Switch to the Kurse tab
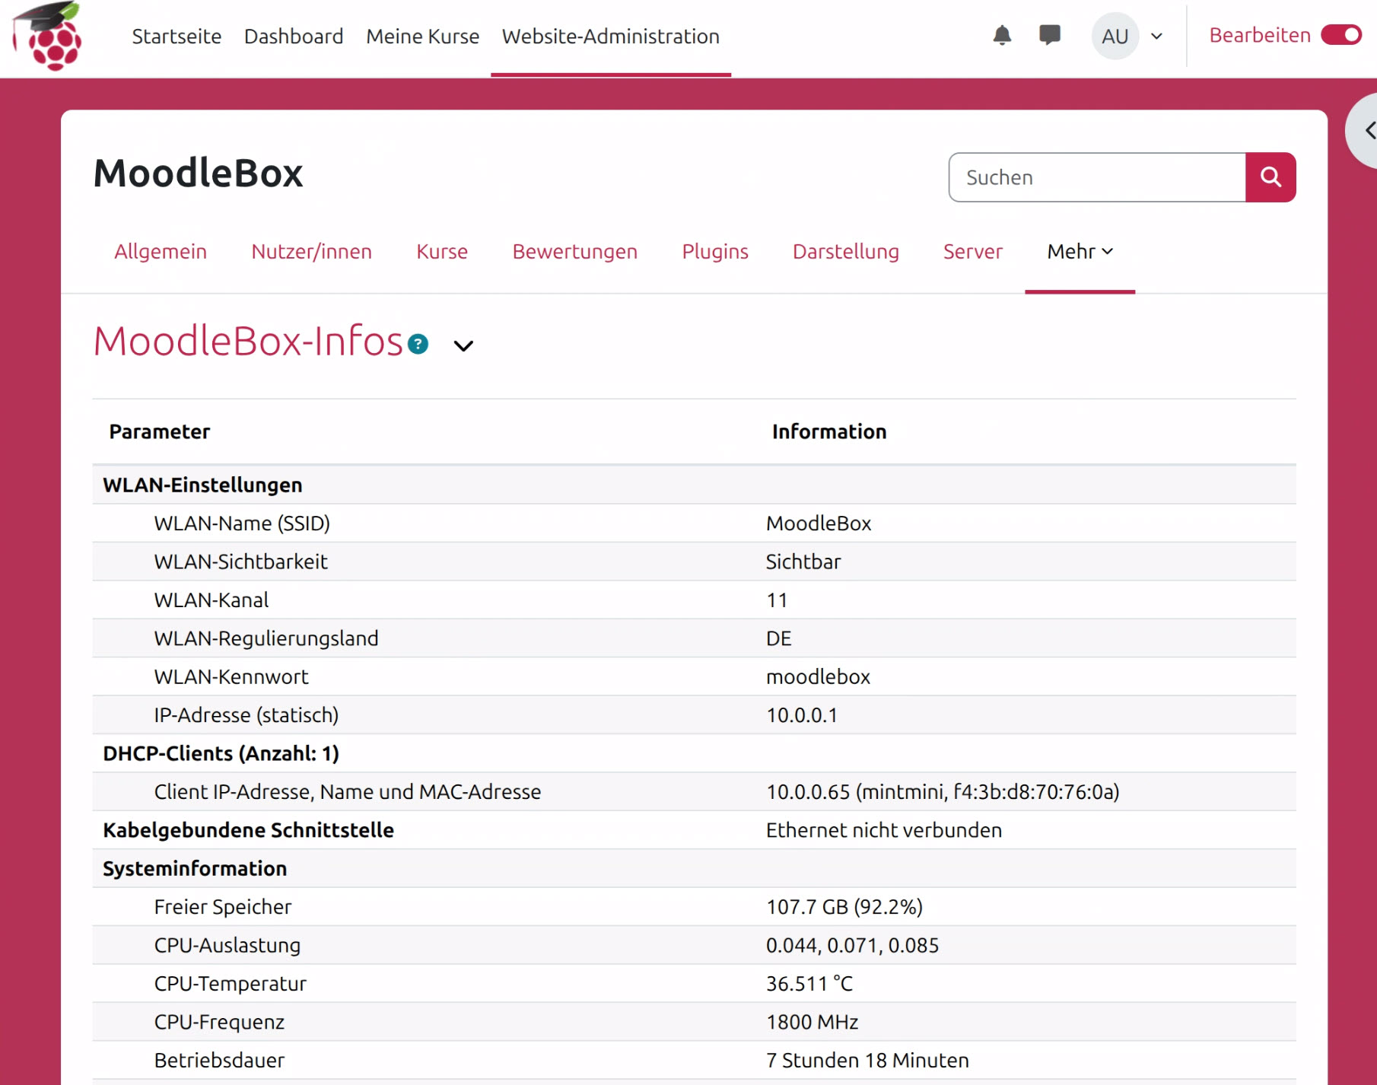 click(x=442, y=252)
